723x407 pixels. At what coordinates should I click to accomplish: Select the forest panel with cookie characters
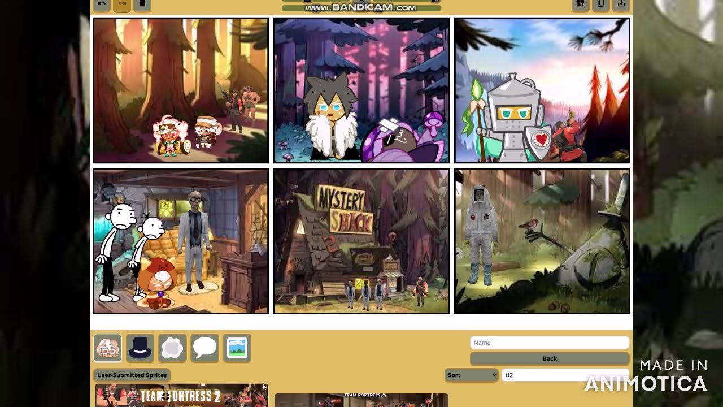pyautogui.click(x=181, y=90)
